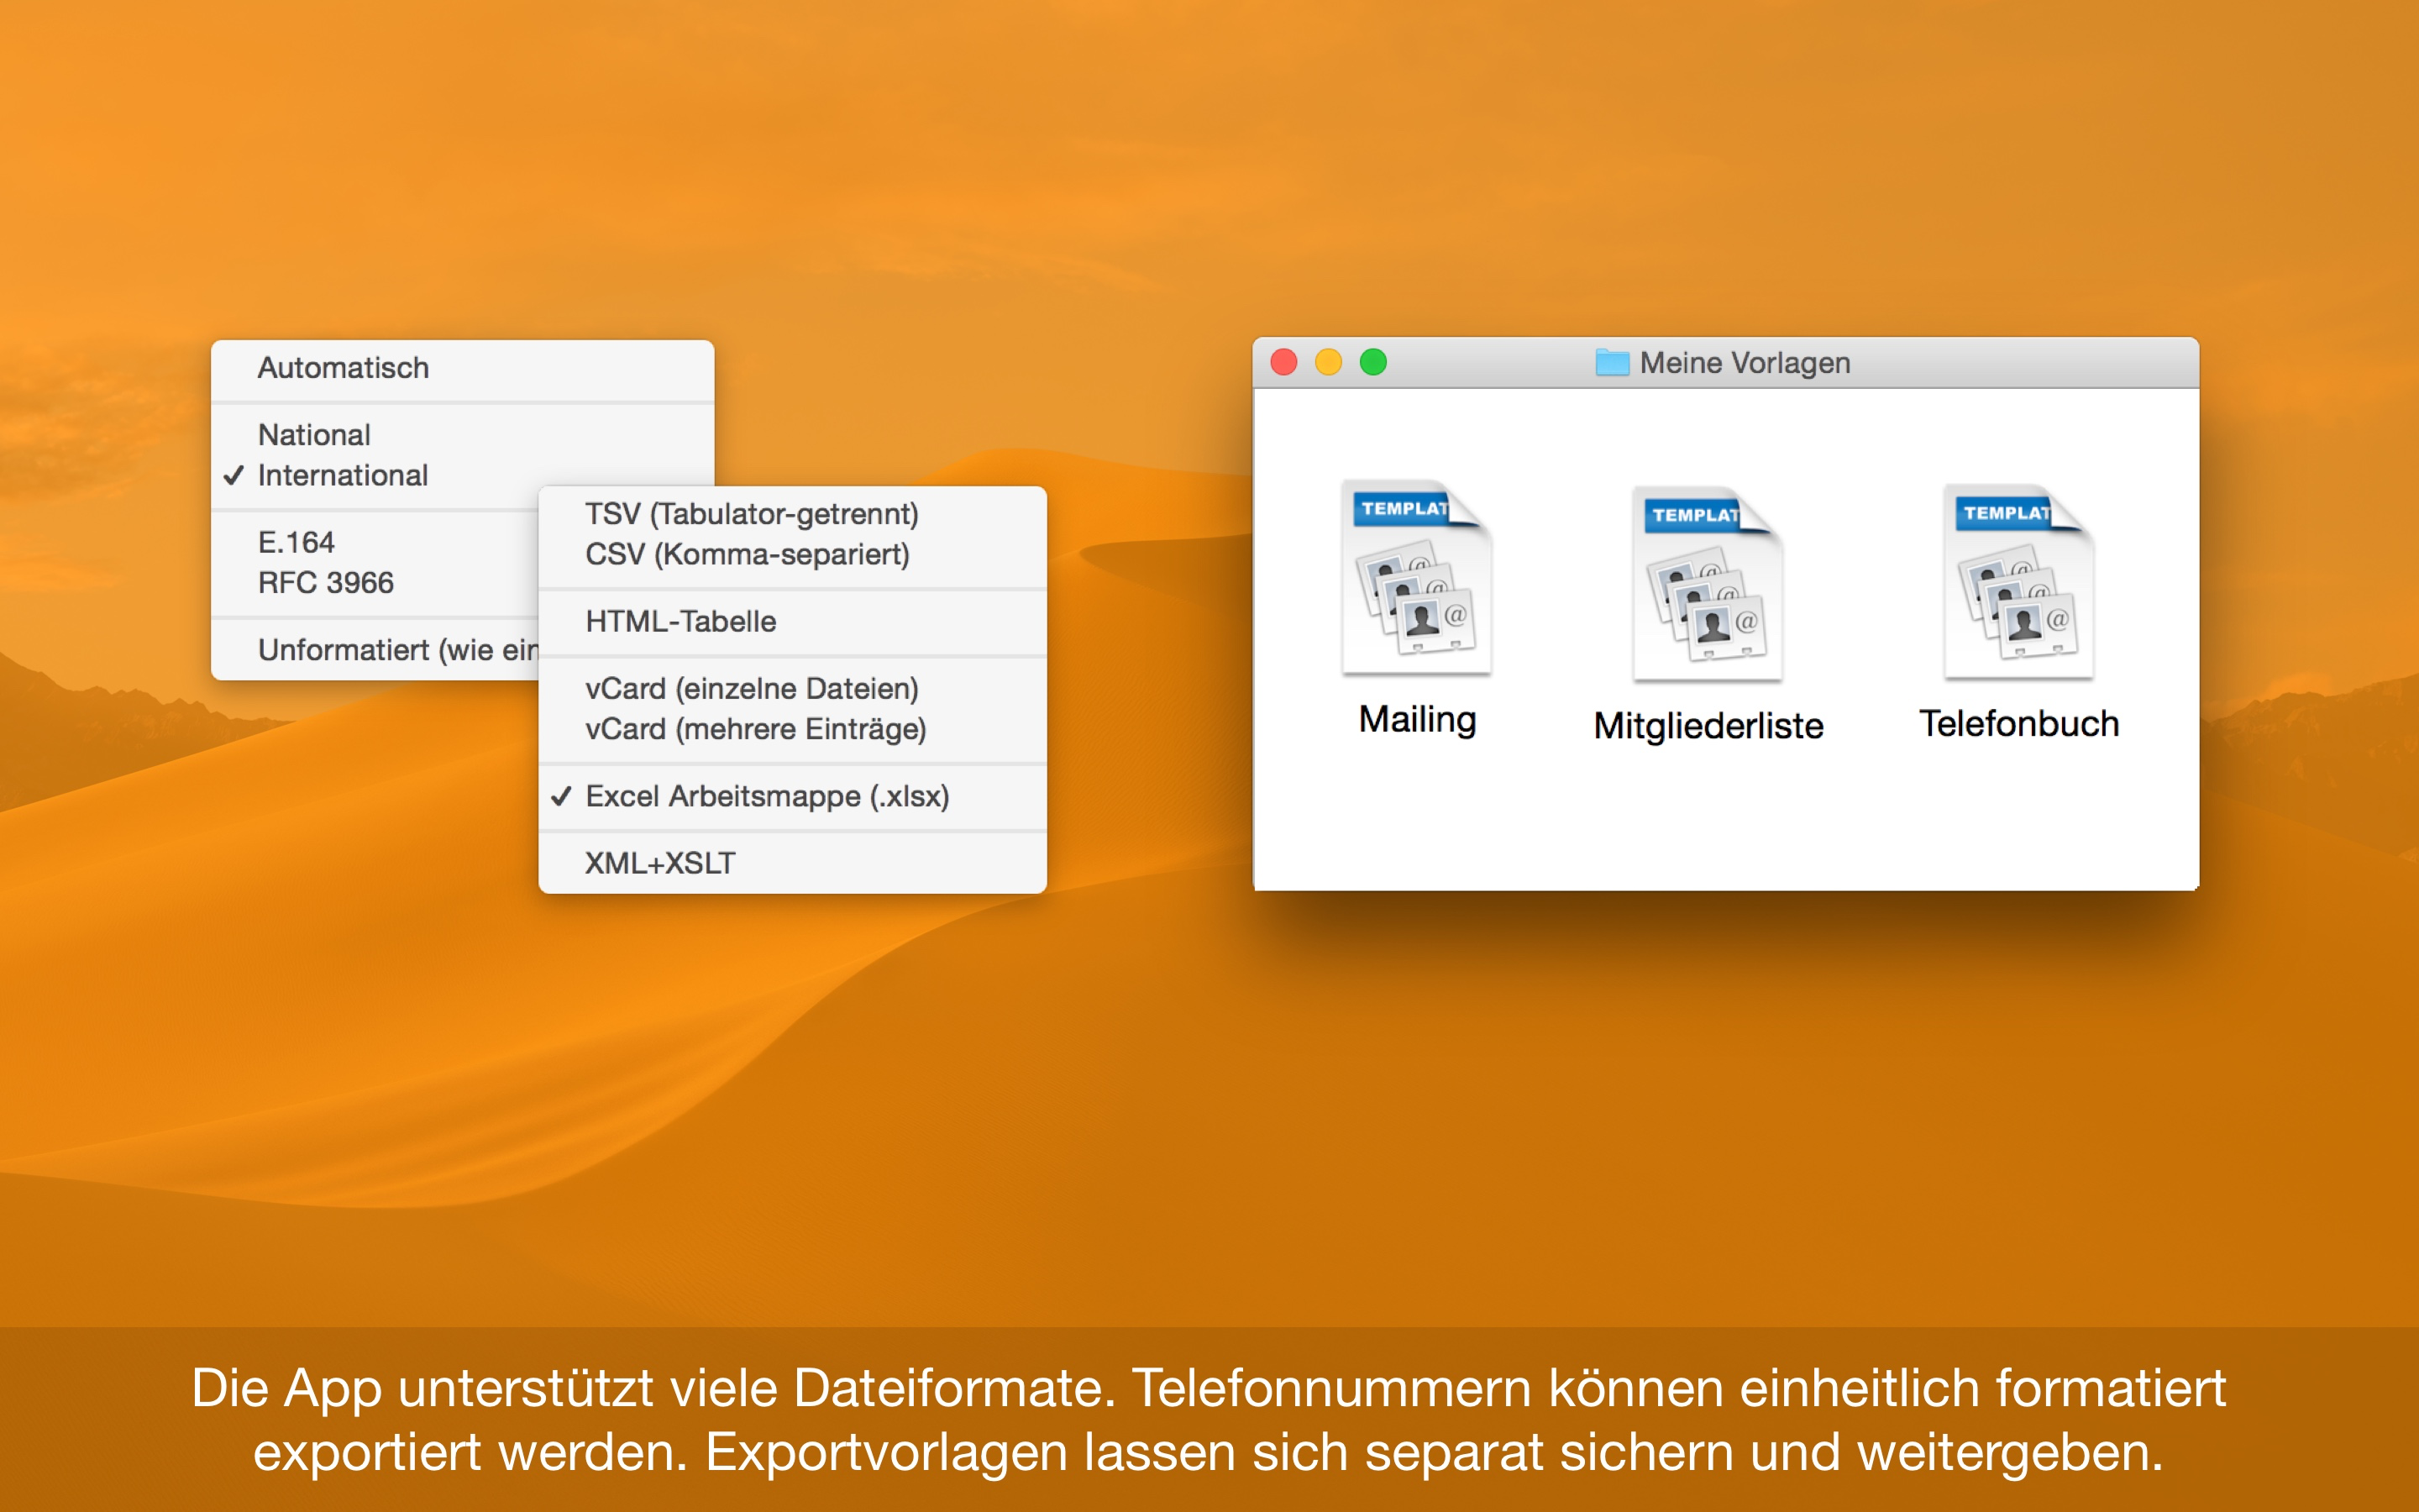Pick HTML-Tabelle export format

point(680,621)
